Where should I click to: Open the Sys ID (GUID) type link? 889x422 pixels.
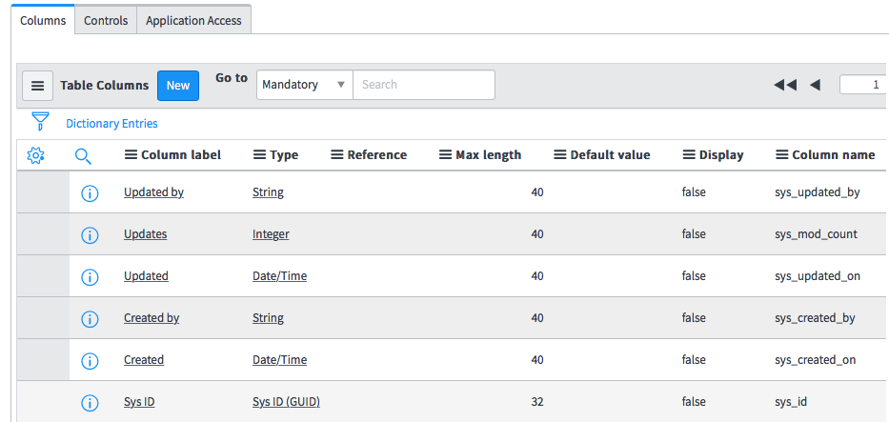pos(286,402)
